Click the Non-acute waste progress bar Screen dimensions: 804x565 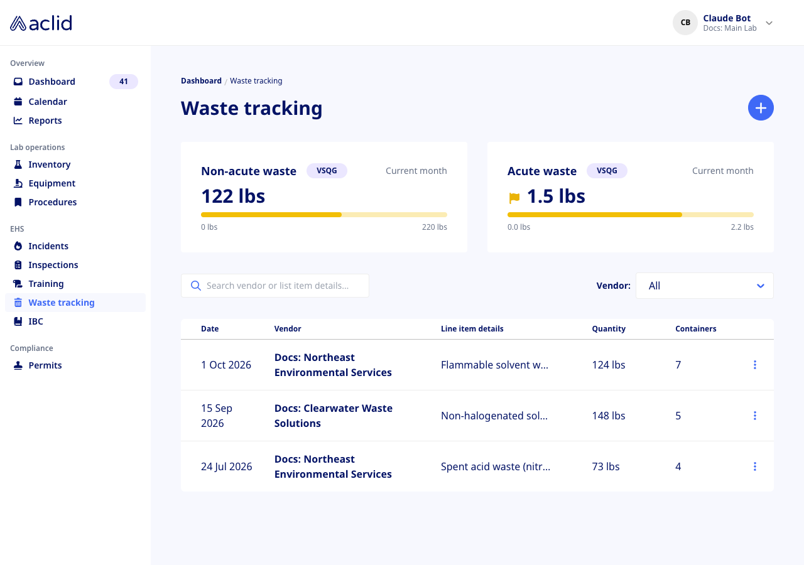click(324, 215)
